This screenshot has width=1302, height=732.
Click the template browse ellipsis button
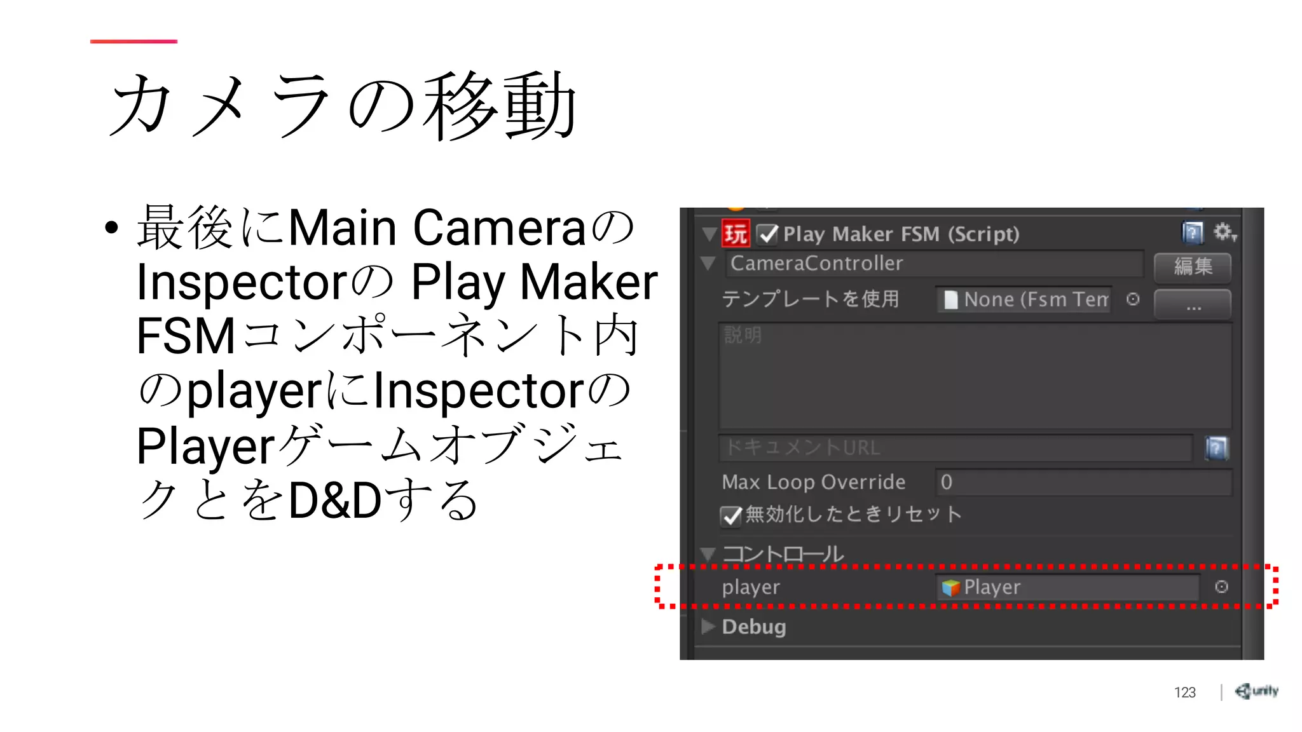click(x=1193, y=303)
